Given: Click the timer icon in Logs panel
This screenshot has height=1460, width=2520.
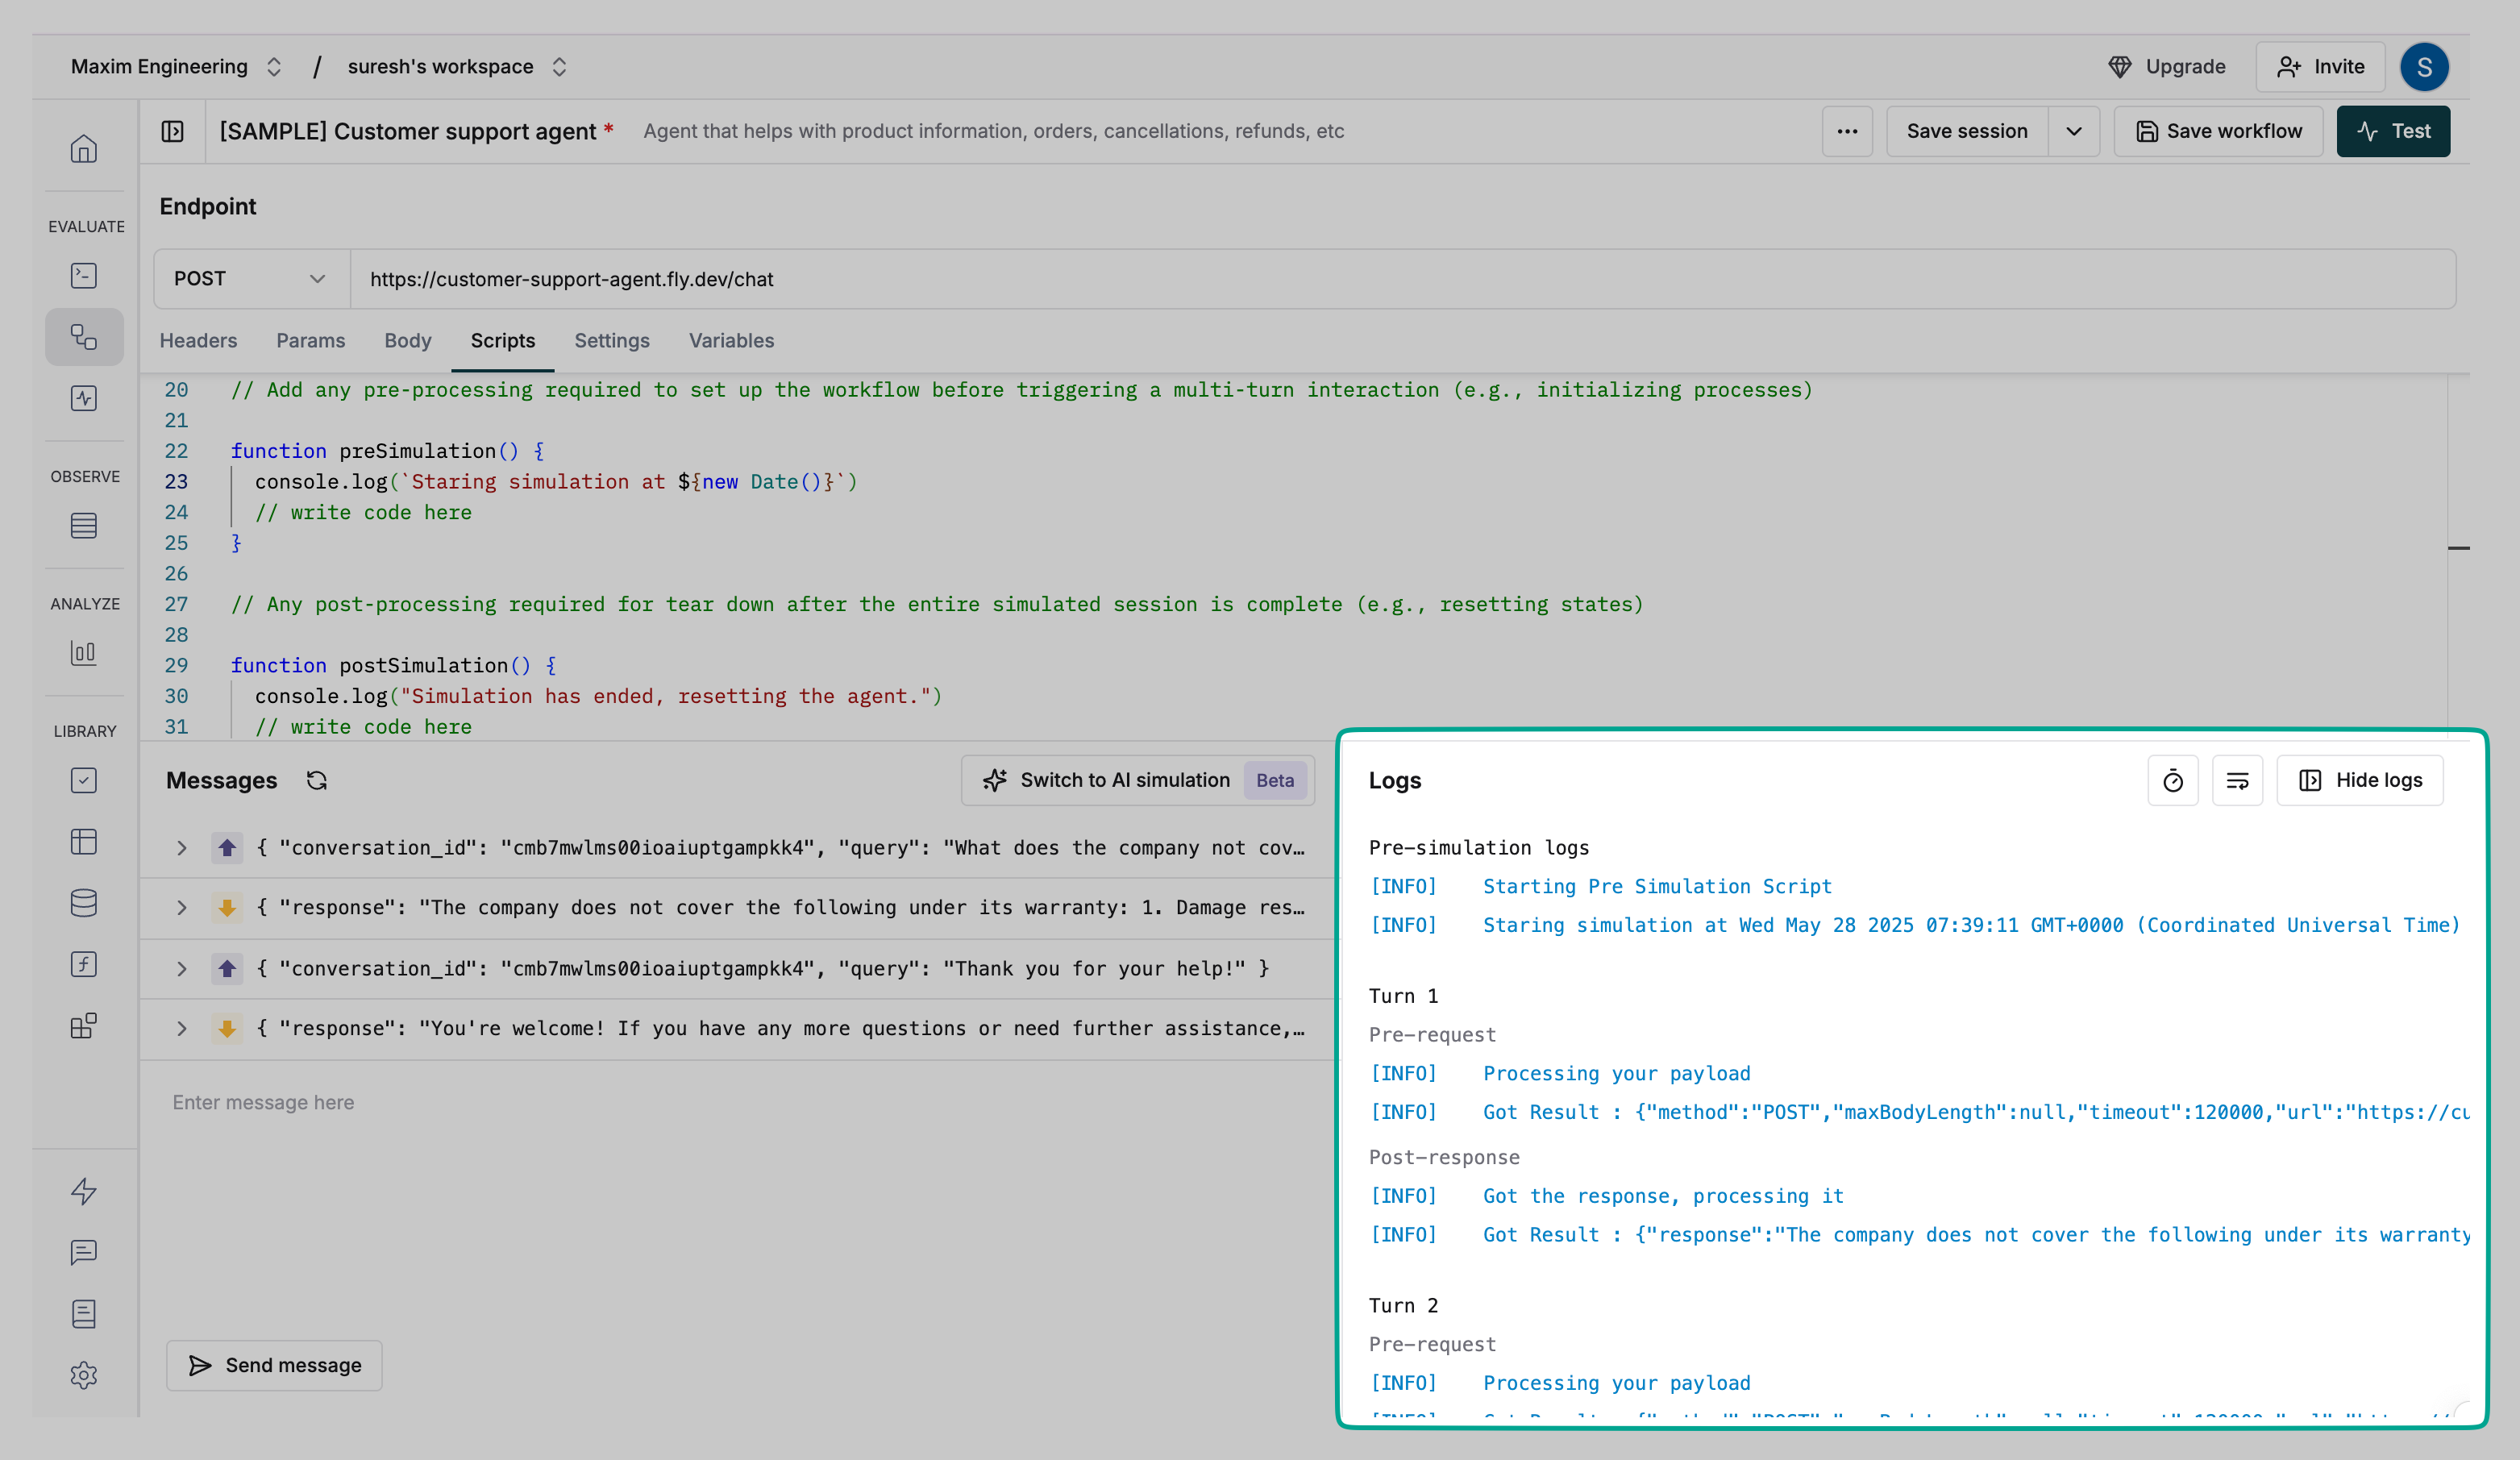Looking at the screenshot, I should [x=2172, y=780].
